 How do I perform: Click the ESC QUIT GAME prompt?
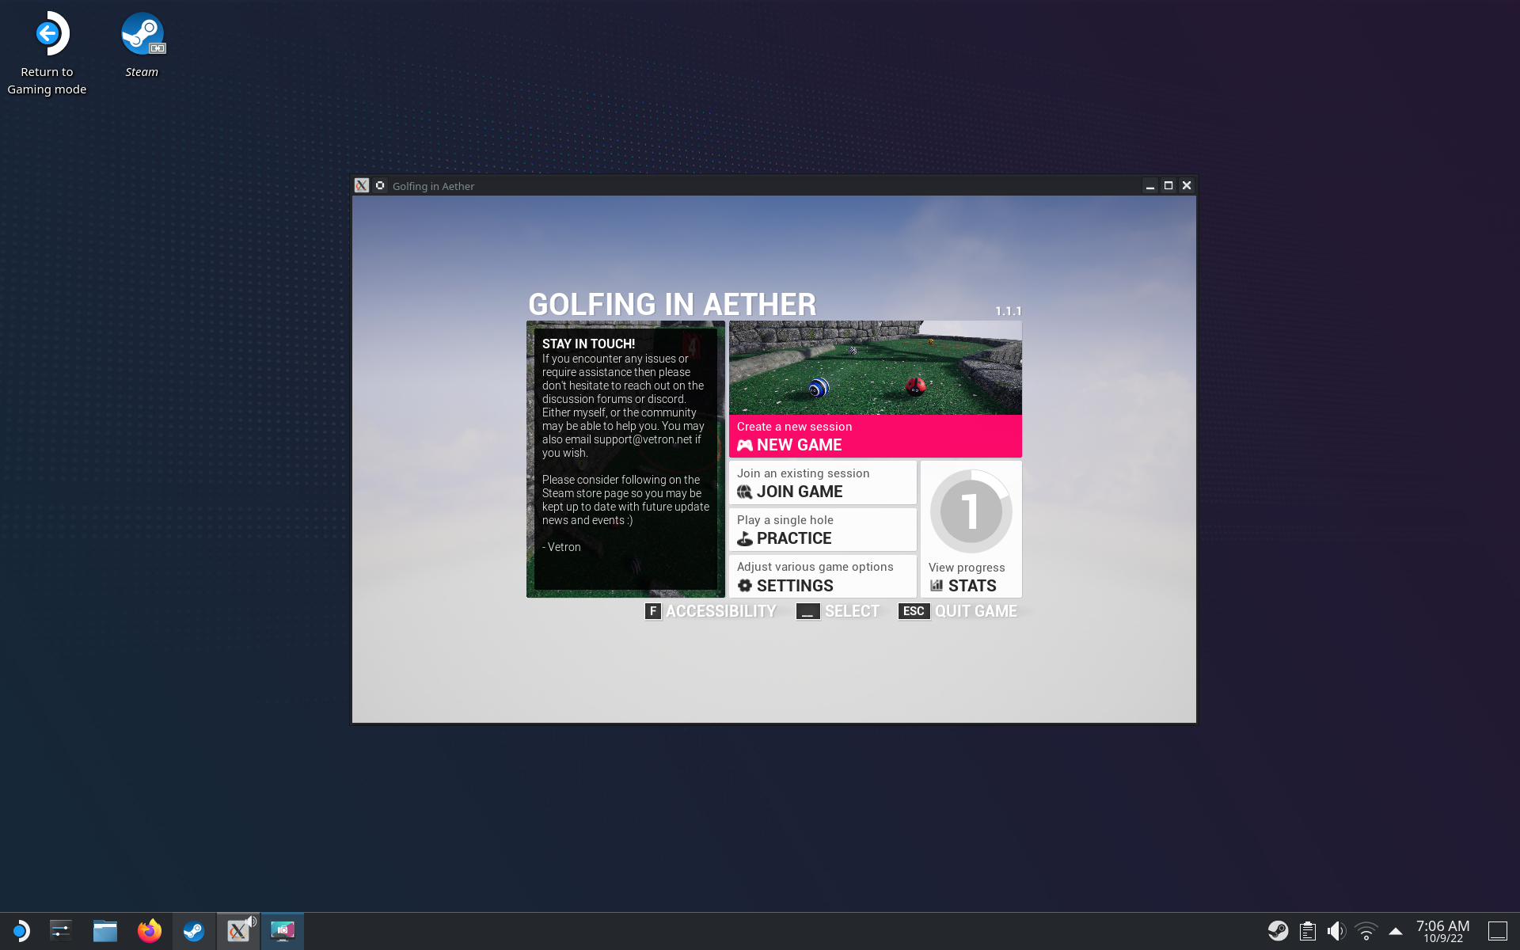[958, 611]
